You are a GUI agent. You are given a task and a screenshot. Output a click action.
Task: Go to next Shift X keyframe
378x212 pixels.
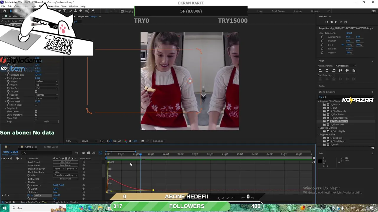coord(8,195)
